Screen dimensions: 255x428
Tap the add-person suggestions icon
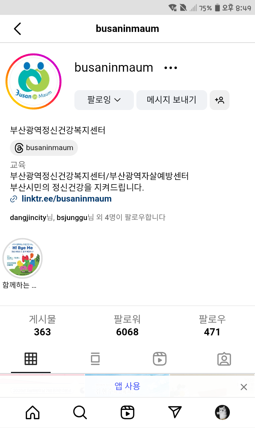coord(220,100)
